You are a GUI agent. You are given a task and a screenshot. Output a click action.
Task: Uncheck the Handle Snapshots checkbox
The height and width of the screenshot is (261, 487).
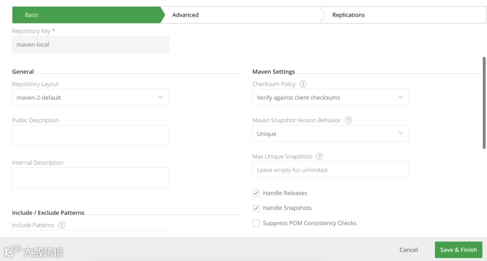click(256, 208)
